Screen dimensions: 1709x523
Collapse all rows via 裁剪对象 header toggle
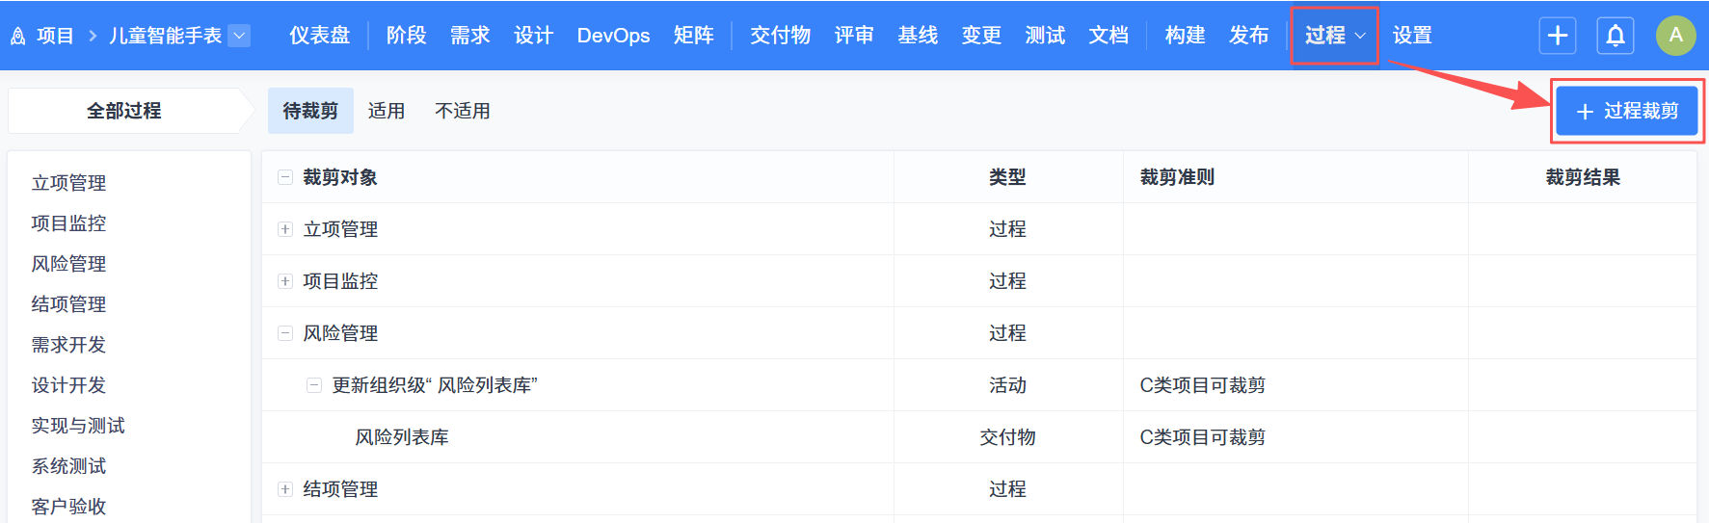(x=285, y=177)
